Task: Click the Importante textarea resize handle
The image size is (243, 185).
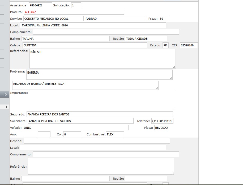Action: [173, 108]
